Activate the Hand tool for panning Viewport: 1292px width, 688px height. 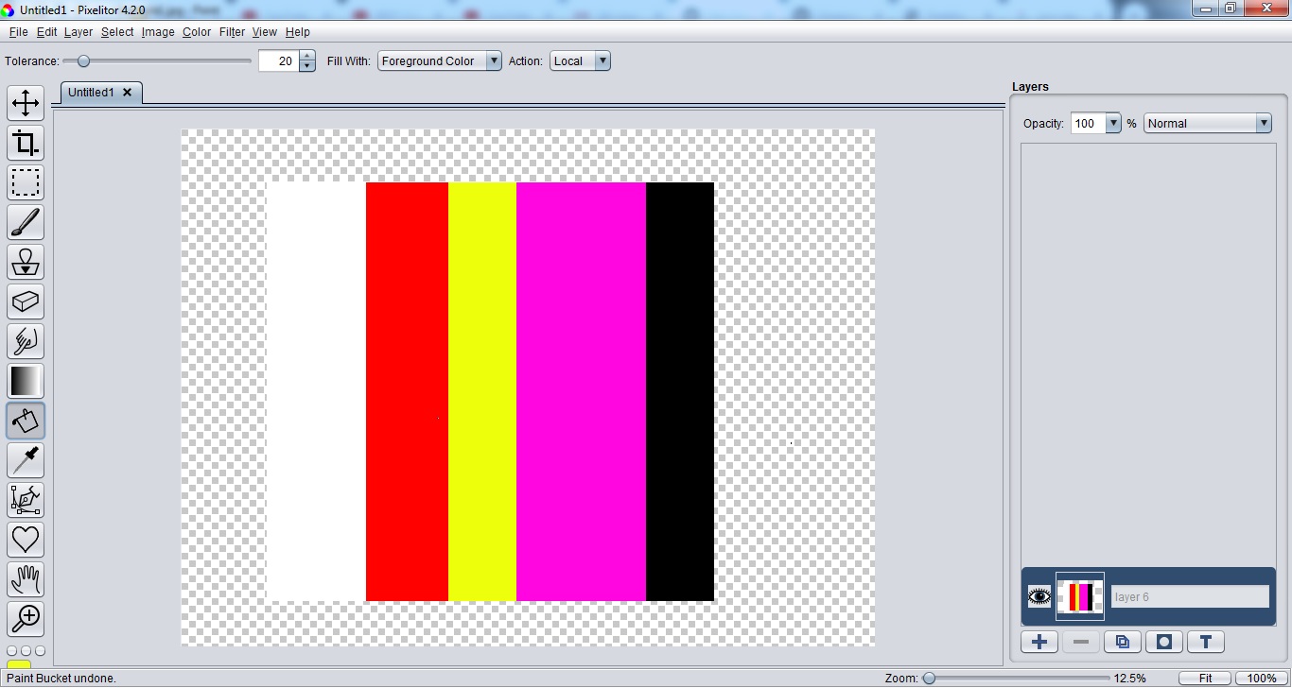tap(26, 579)
